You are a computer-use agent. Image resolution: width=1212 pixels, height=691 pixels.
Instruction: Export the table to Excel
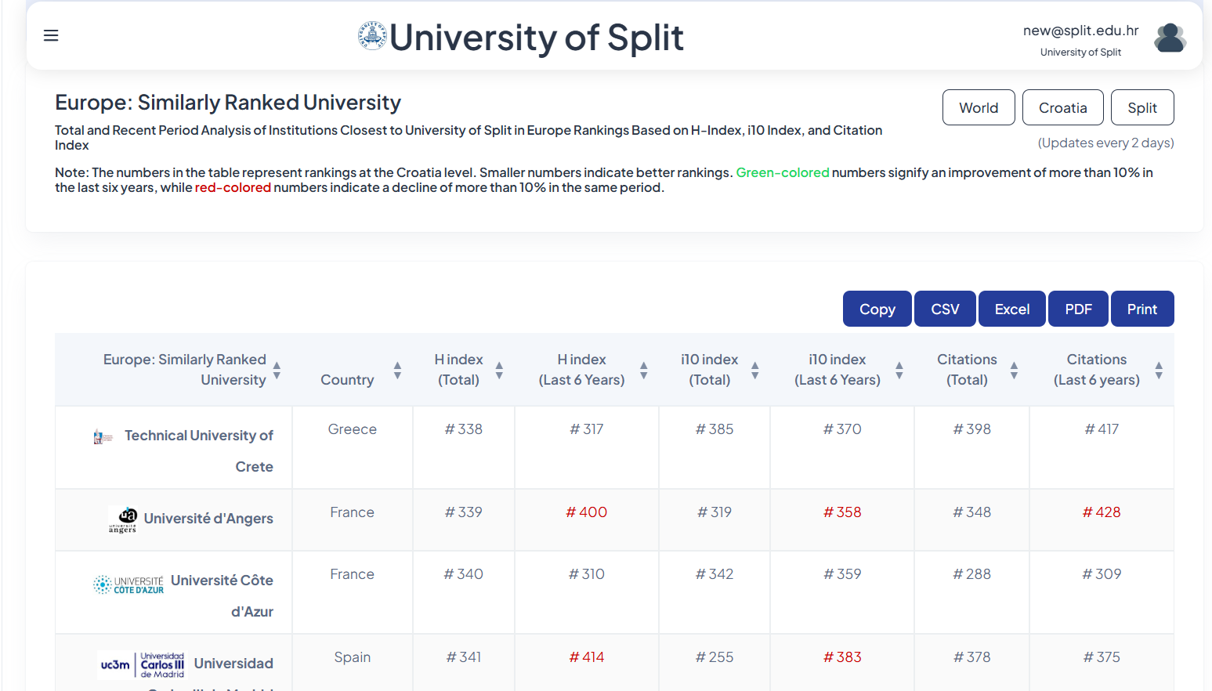1012,309
